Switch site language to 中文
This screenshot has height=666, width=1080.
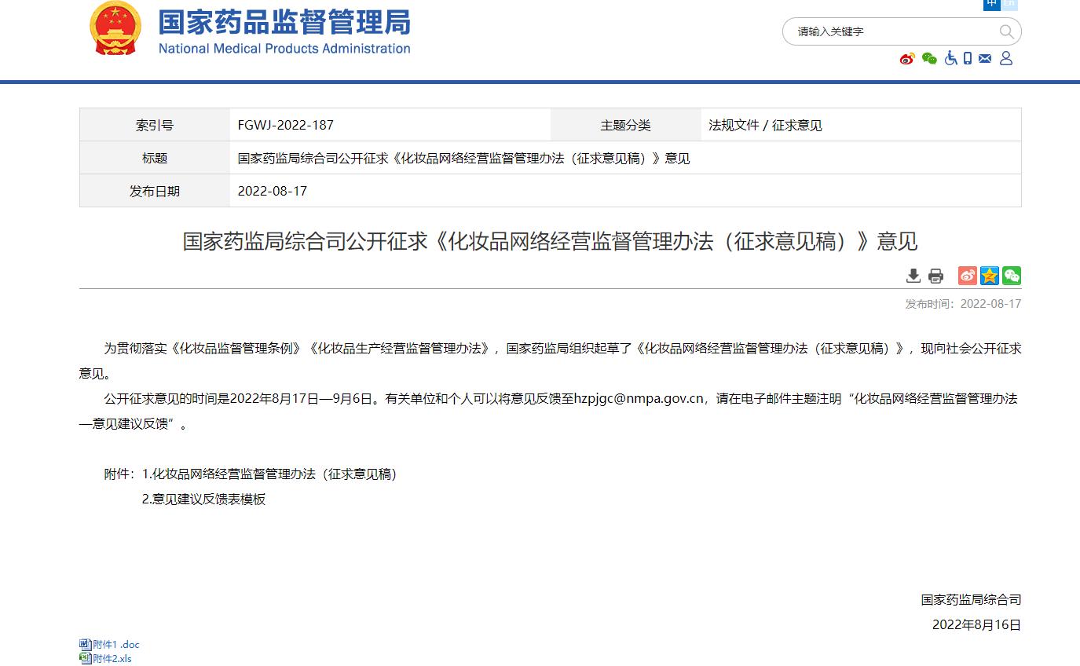(x=991, y=3)
